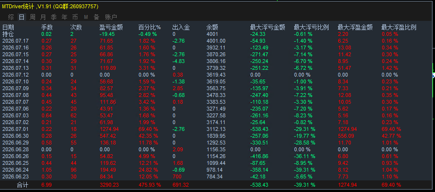Select the 2026.07.01 row date
Screen dimensions: 435x192
tap(16, 129)
